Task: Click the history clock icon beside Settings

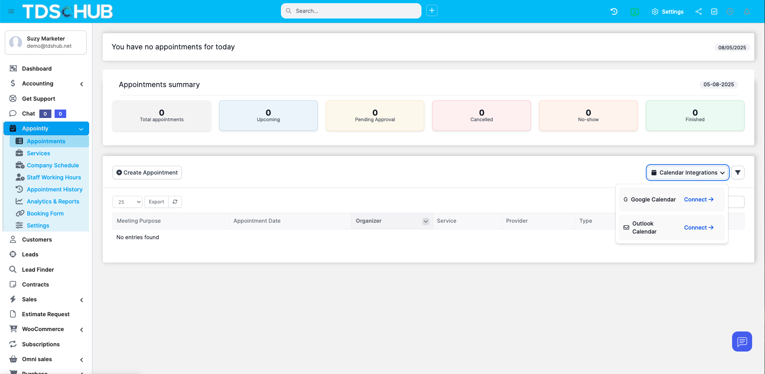Action: [x=614, y=12]
